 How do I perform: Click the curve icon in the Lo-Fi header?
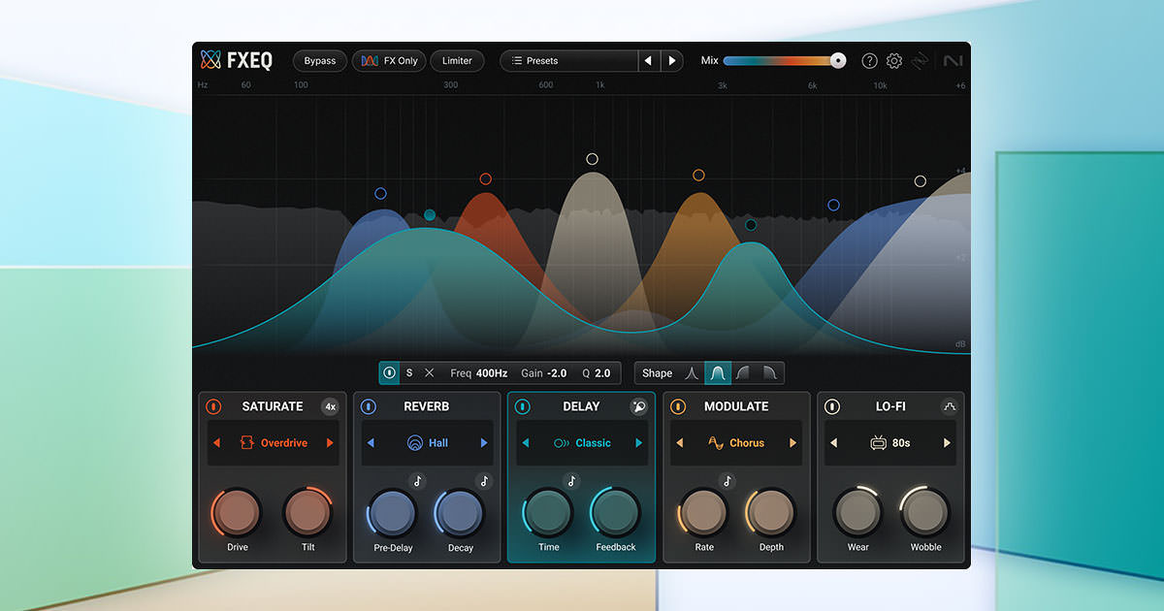coord(949,407)
